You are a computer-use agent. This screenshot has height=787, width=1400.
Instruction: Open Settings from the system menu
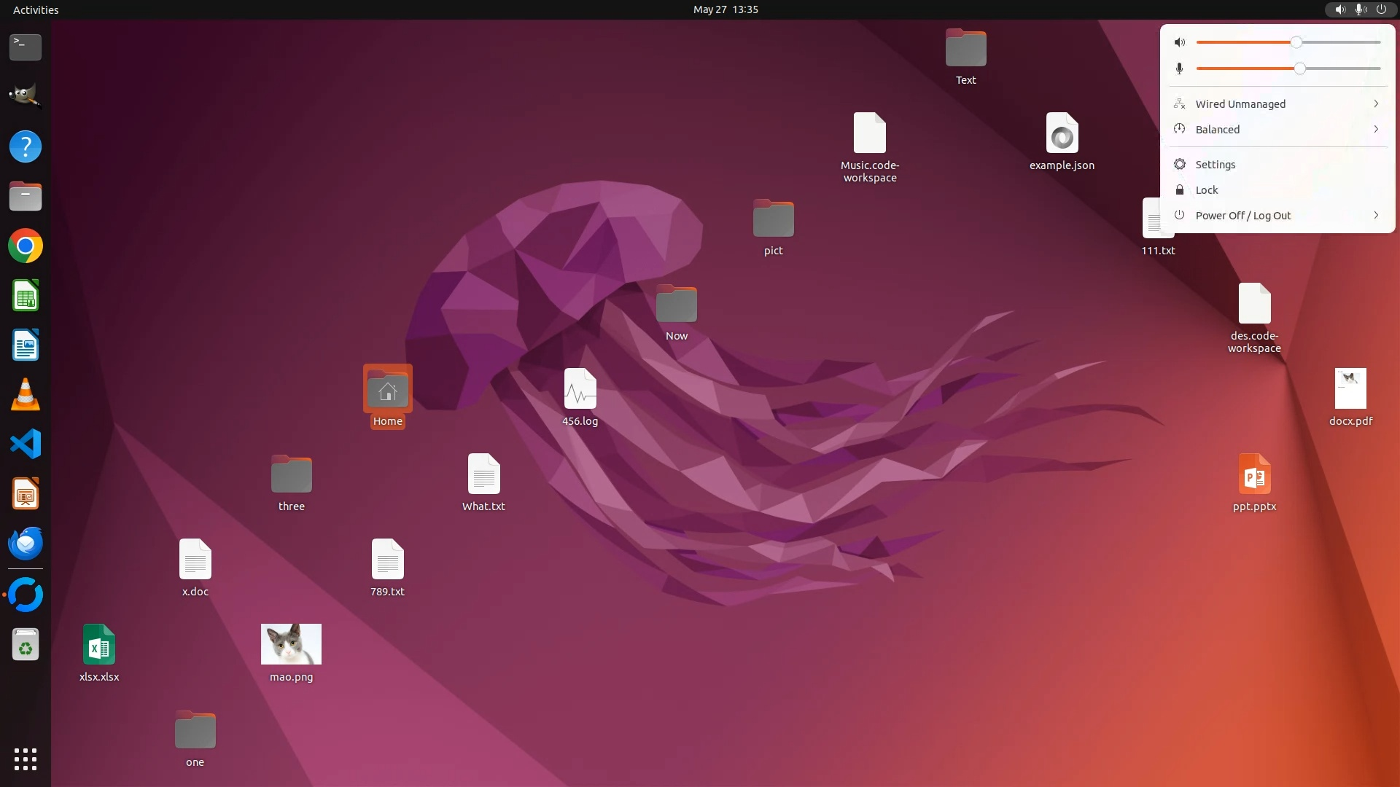[1216, 165]
